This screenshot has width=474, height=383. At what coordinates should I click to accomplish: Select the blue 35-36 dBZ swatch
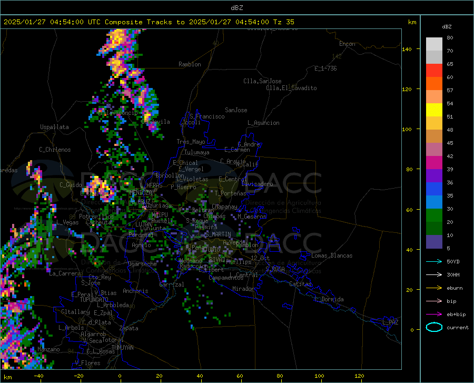pos(434,189)
